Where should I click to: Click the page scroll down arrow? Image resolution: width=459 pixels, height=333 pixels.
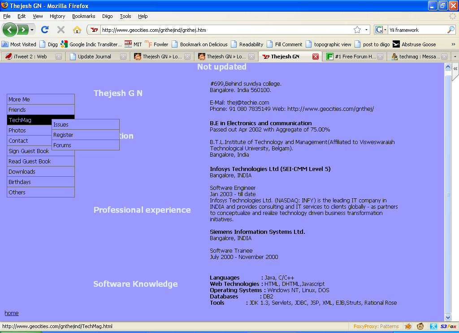click(448, 317)
